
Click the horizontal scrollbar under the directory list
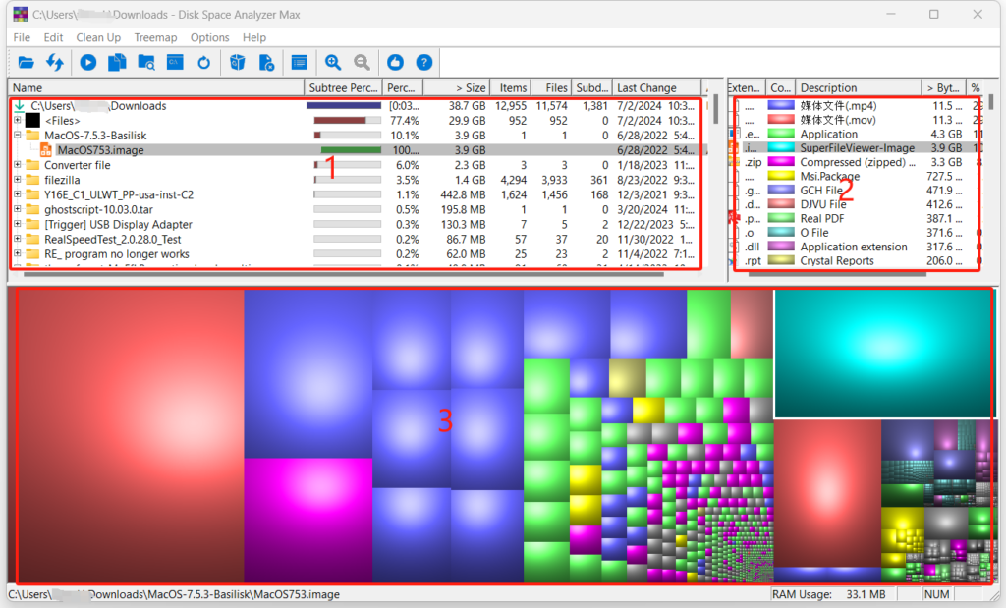(x=343, y=274)
